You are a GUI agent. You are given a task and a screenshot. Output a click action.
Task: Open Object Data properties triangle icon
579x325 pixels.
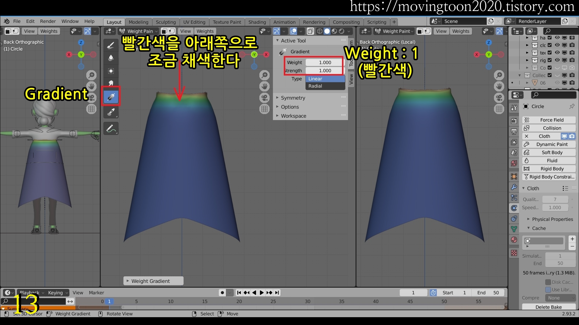[x=514, y=229]
